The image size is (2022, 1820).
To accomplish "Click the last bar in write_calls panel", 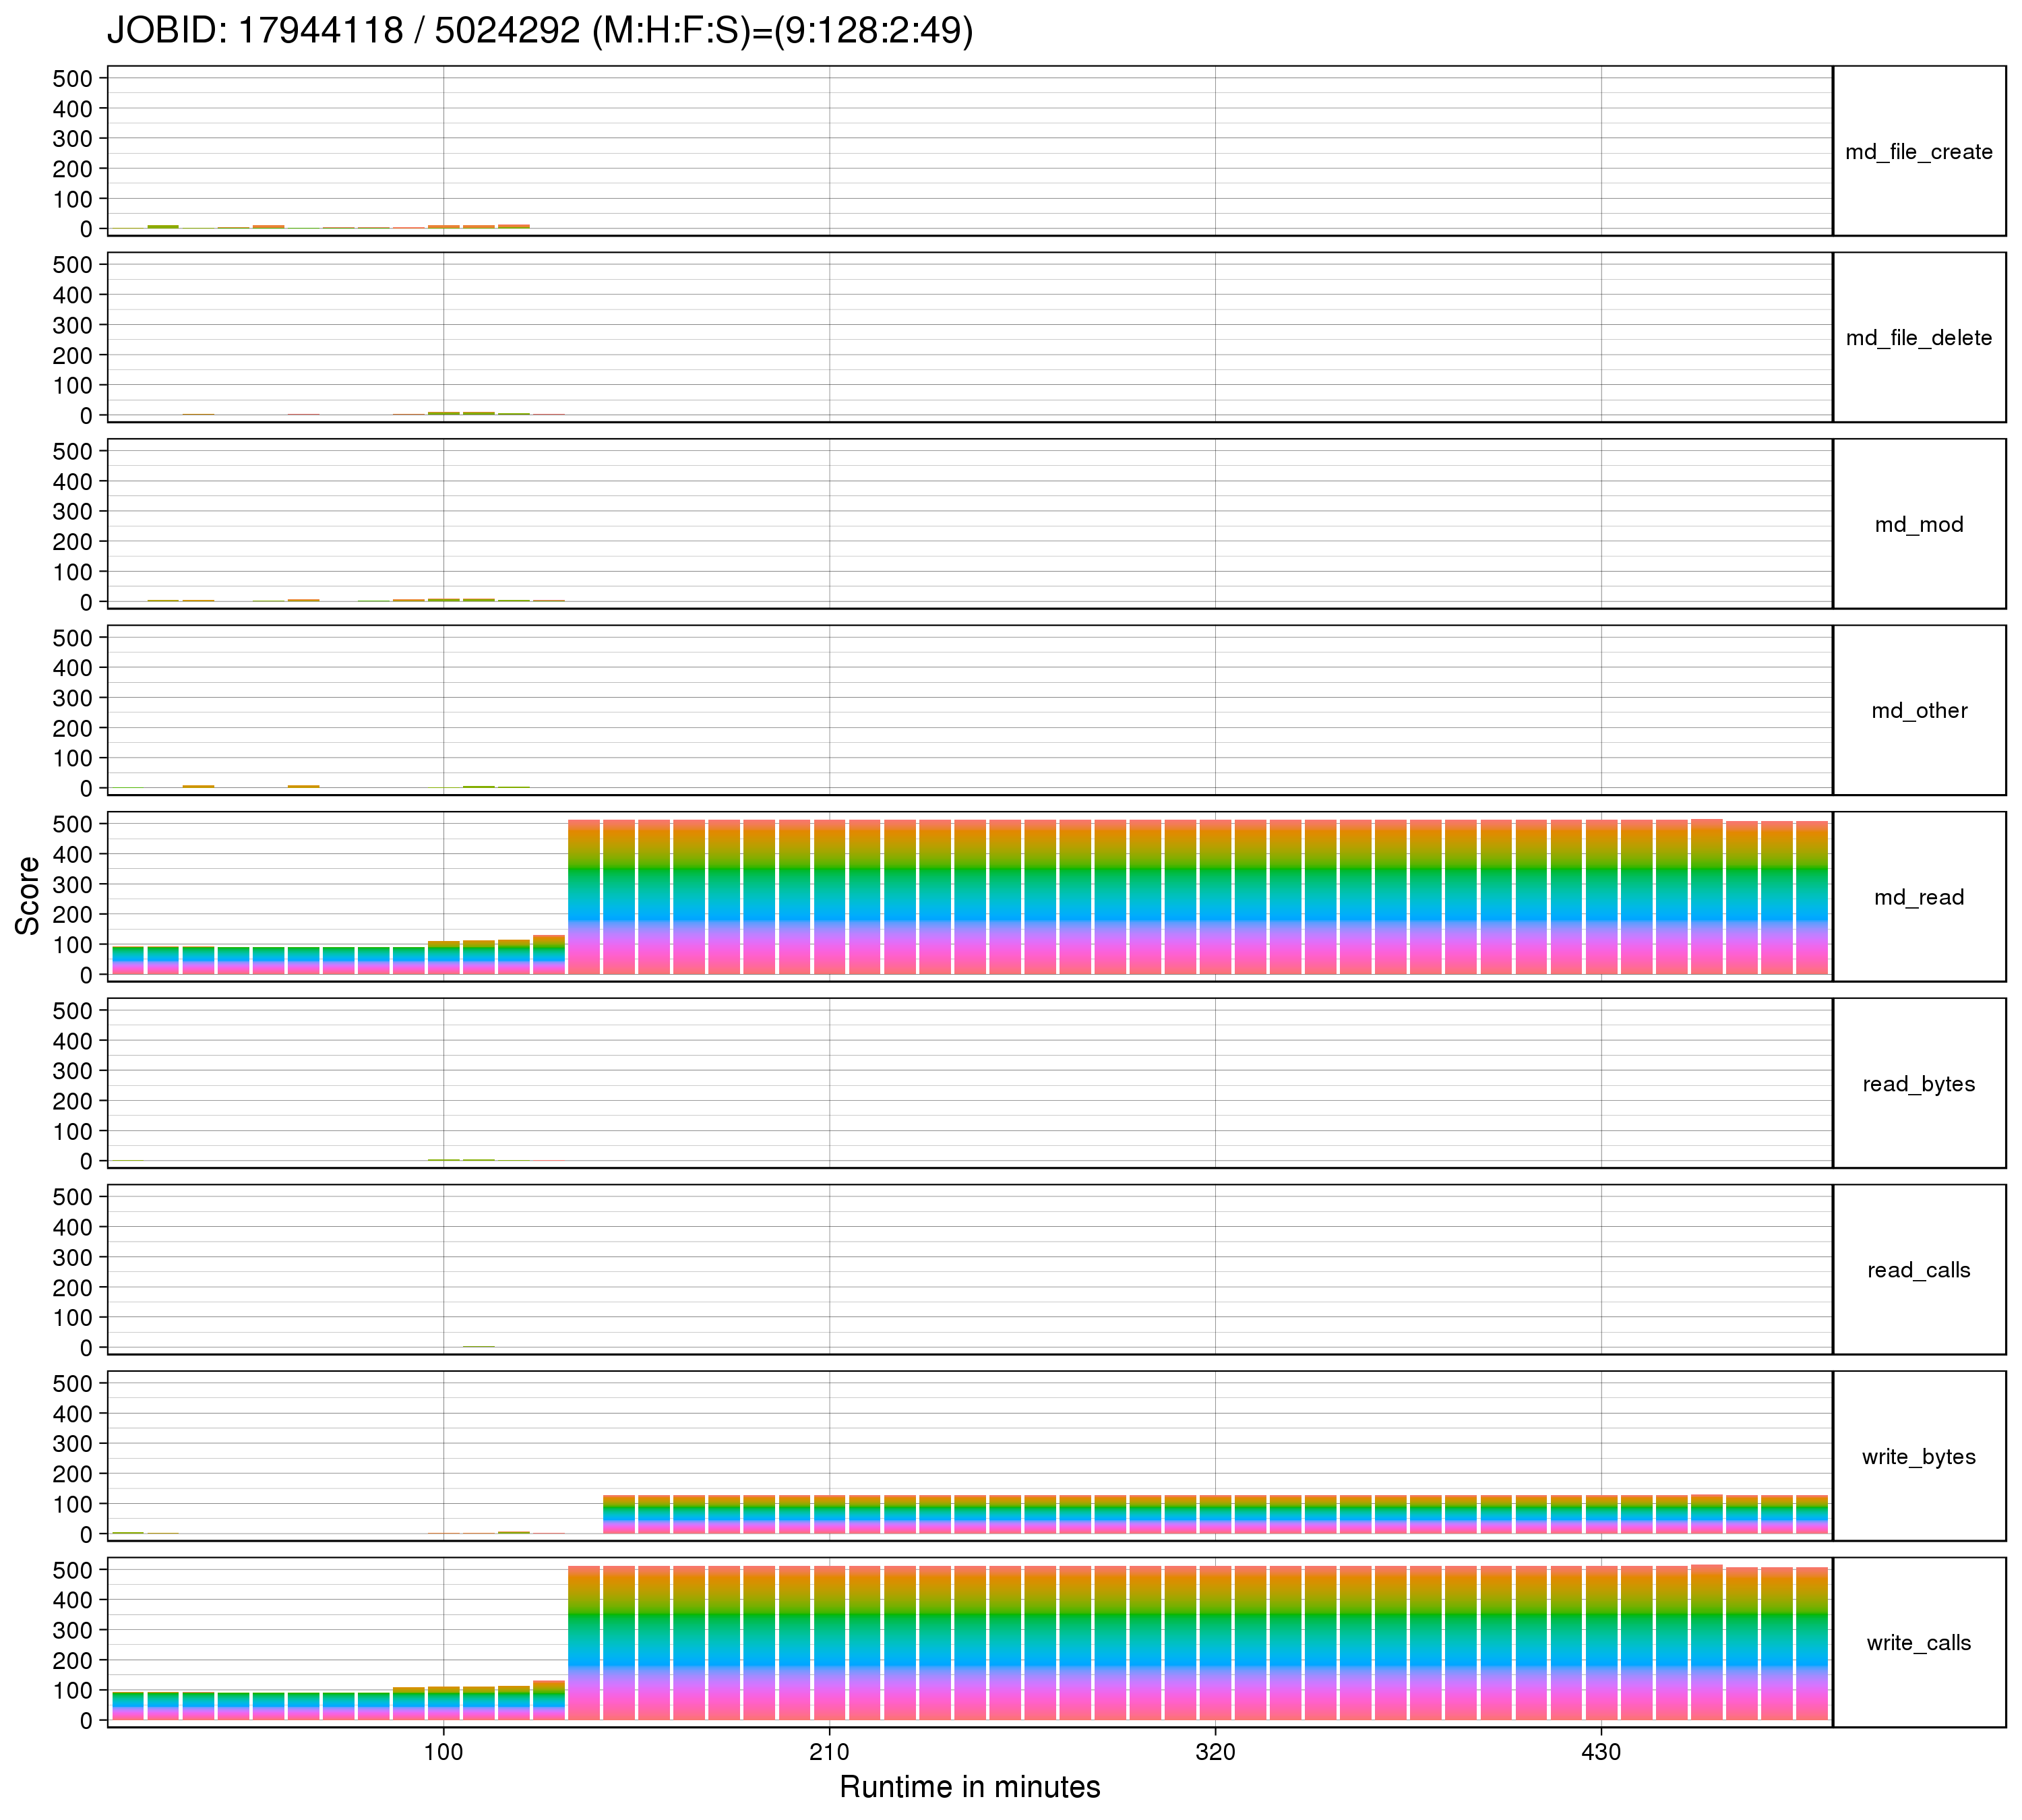I will coord(1811,1645).
